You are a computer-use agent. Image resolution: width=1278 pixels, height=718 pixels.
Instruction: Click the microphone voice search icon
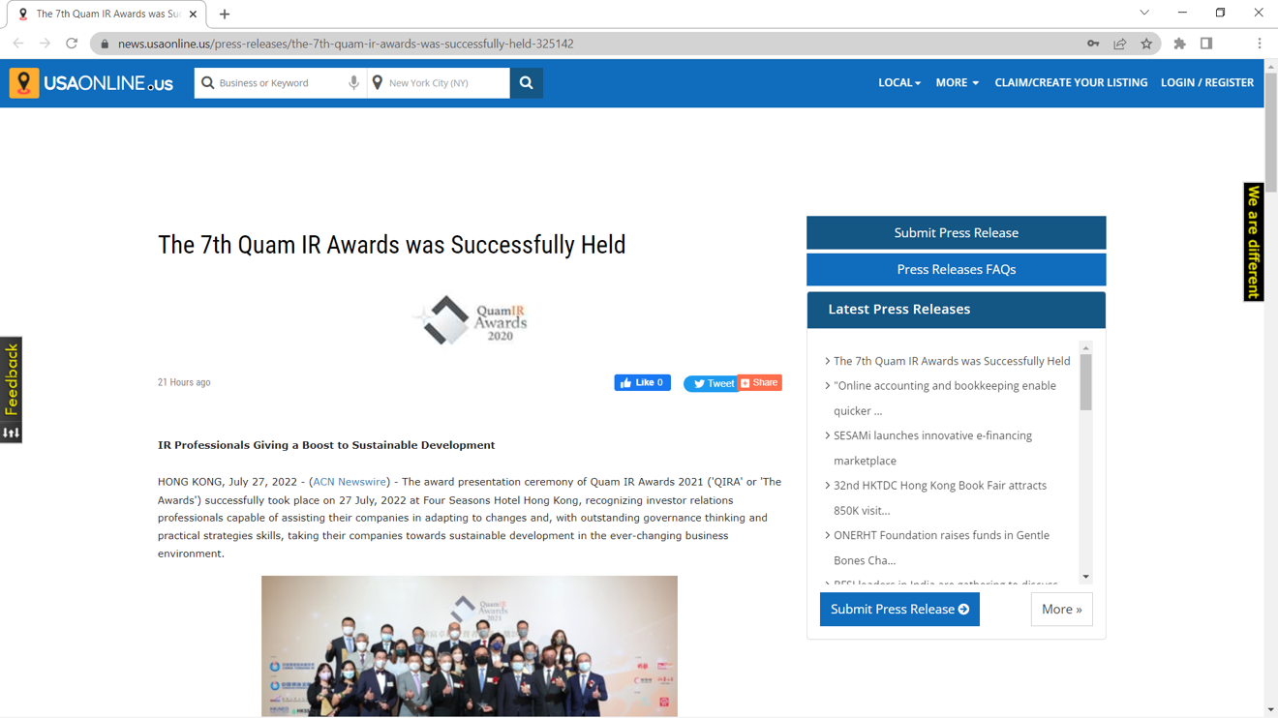click(353, 83)
